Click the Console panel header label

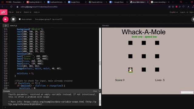[x=6, y=91]
